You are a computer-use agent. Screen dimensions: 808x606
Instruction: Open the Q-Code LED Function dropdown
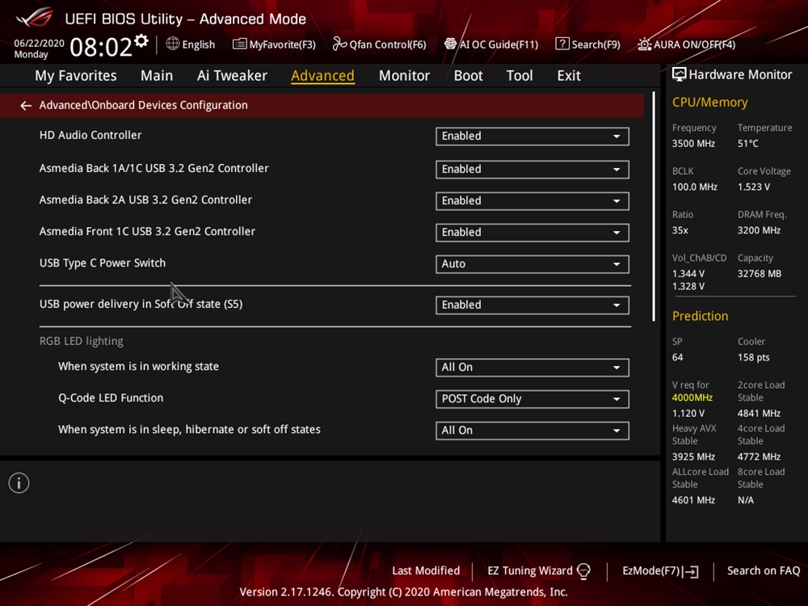[532, 399]
